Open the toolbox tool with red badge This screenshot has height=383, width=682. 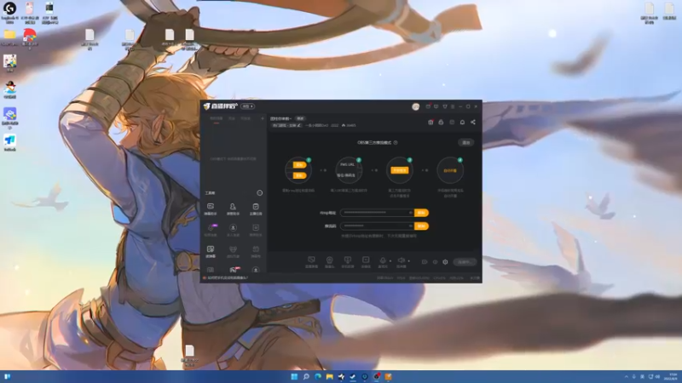coord(234,270)
